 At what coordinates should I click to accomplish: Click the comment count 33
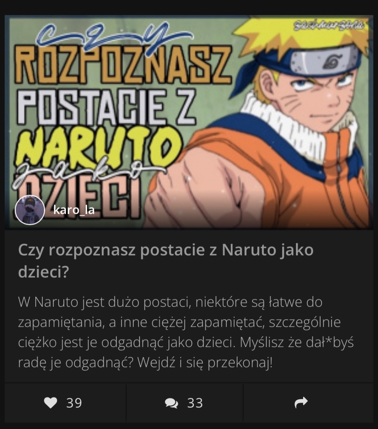coord(195,403)
